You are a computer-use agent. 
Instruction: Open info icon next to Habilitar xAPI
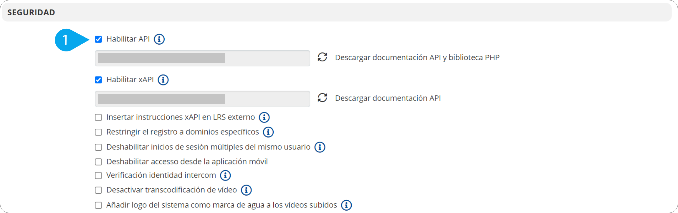point(163,80)
